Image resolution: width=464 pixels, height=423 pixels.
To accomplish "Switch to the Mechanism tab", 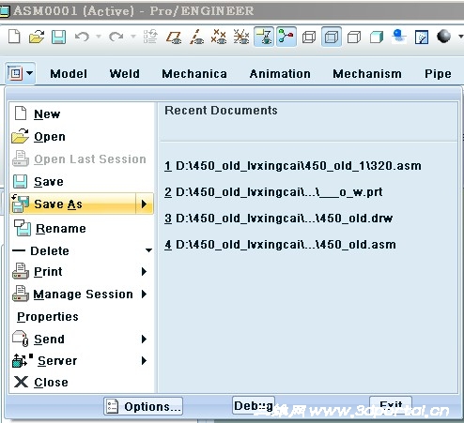I will click(x=367, y=74).
